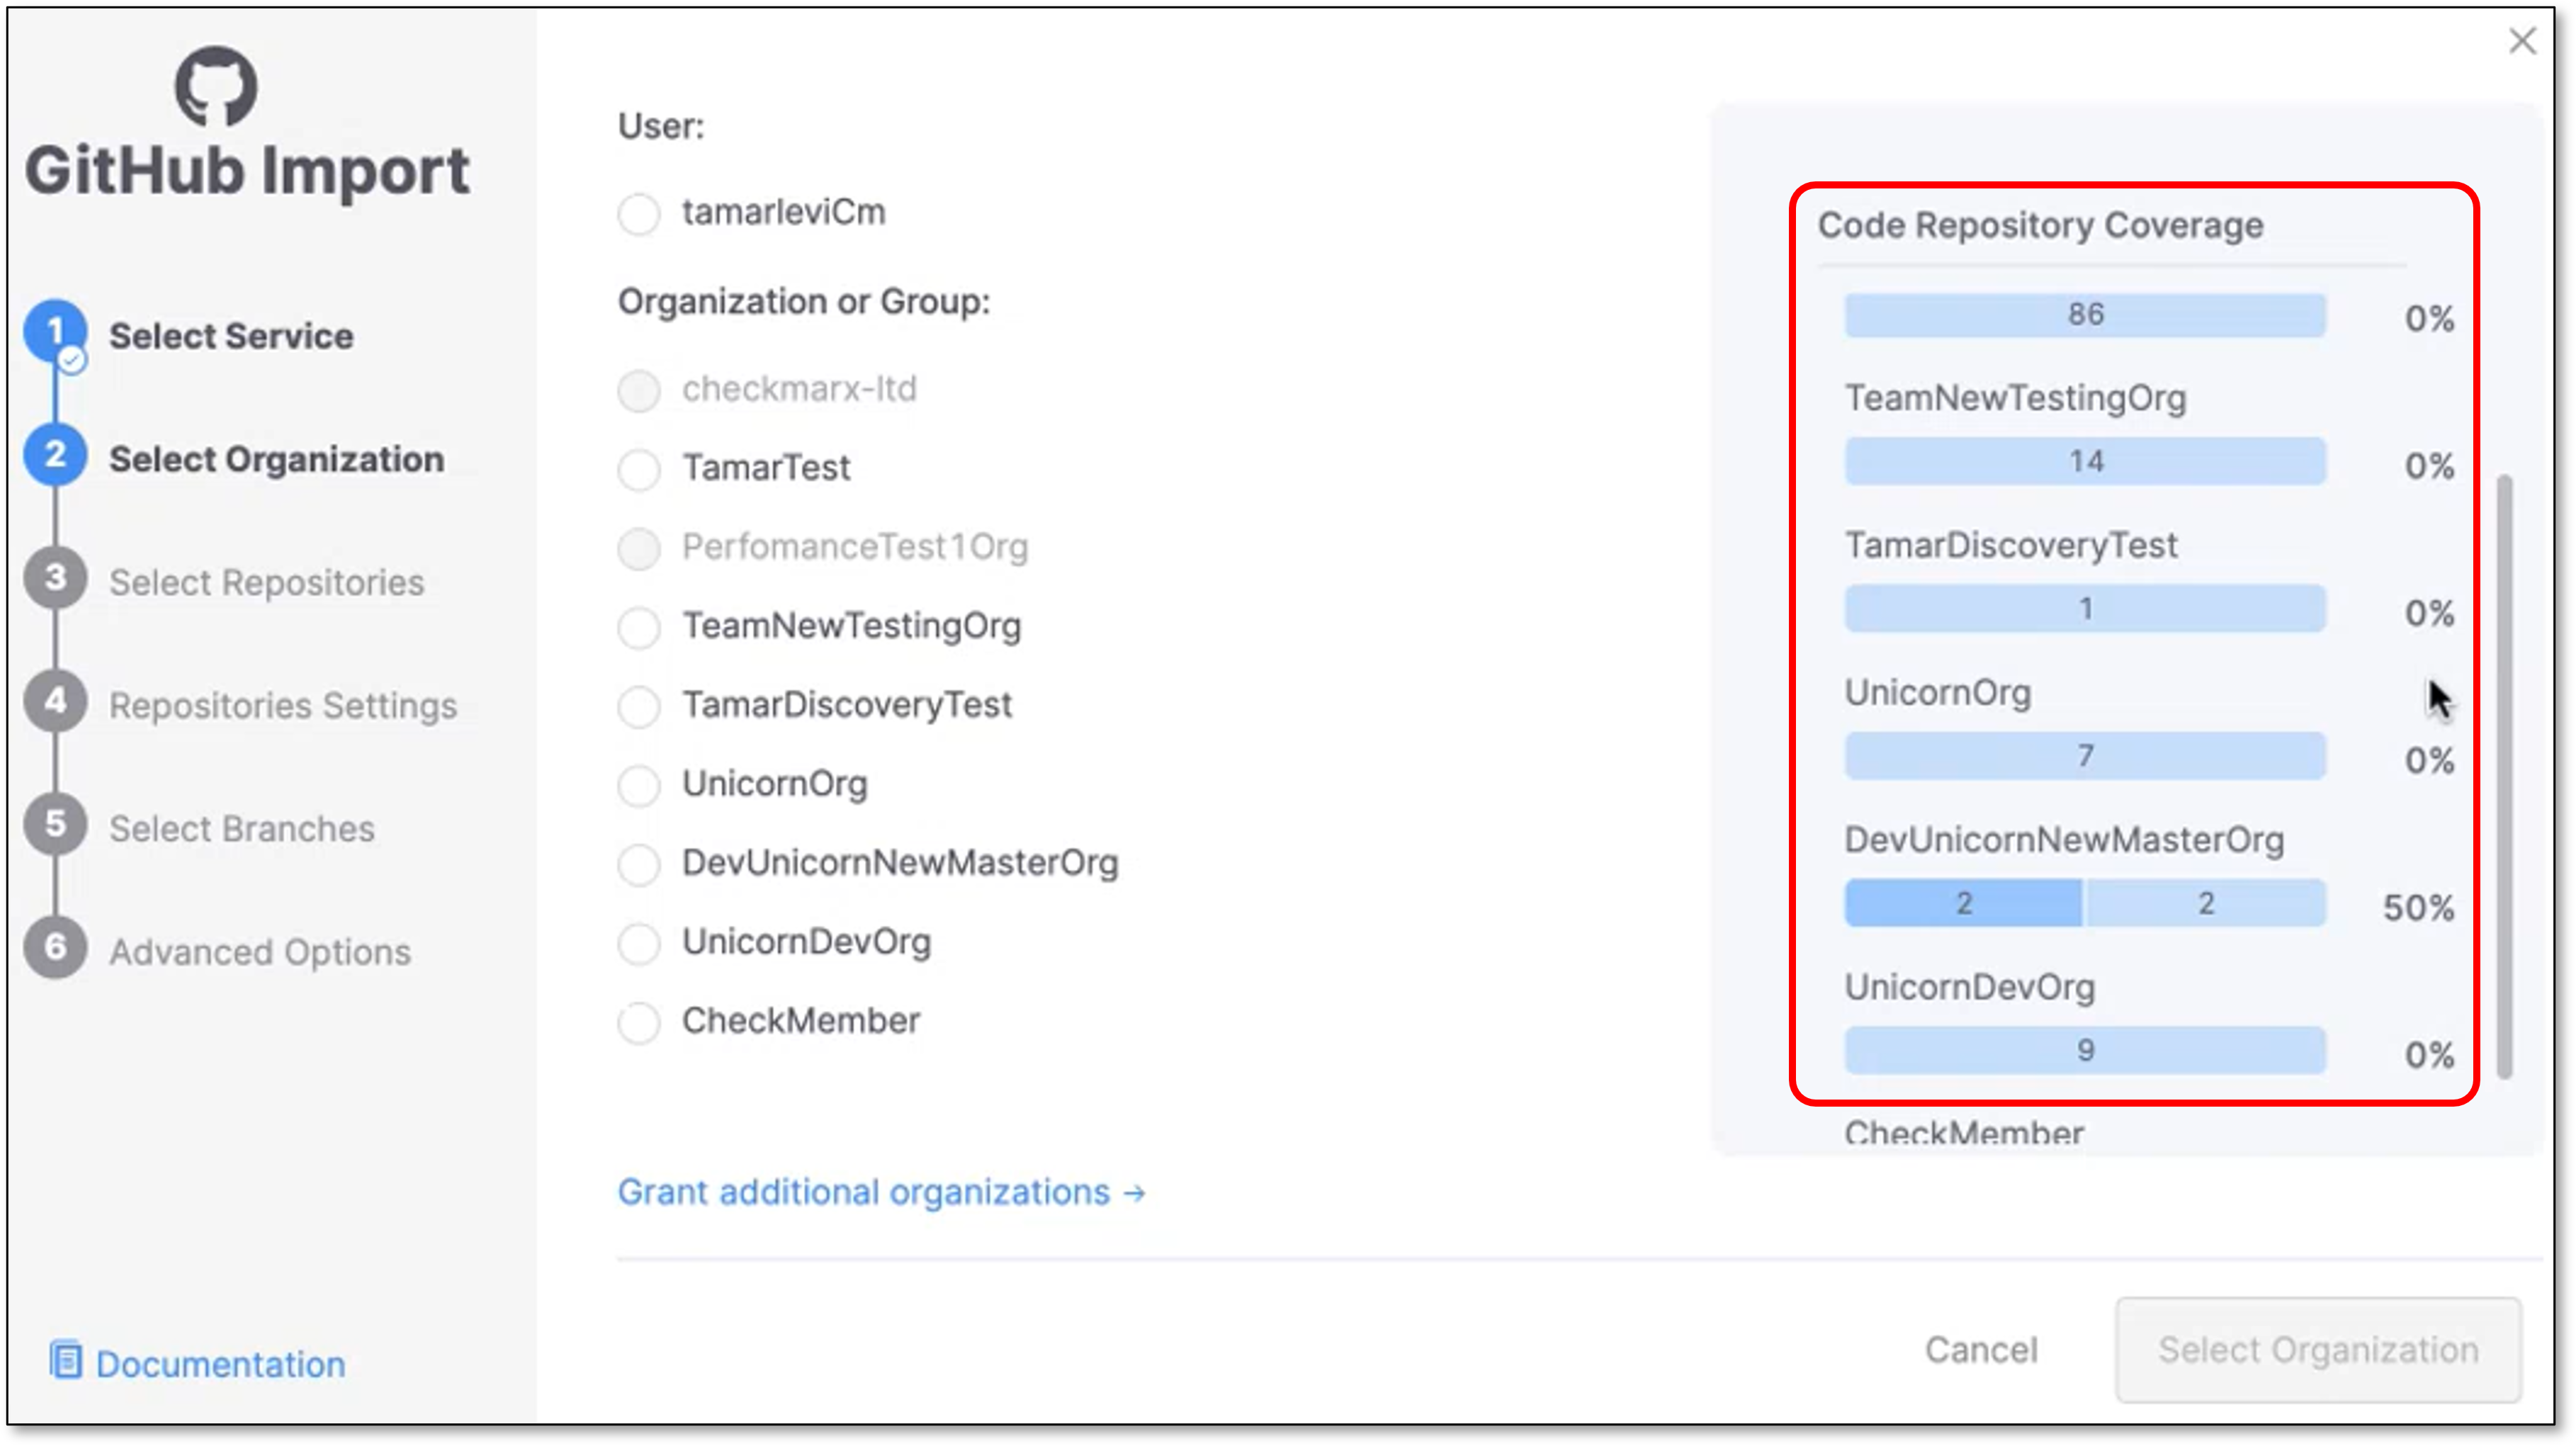Viewport: 2576px width, 1446px height.
Task: Click the step 1 circle icon
Action: point(55,332)
